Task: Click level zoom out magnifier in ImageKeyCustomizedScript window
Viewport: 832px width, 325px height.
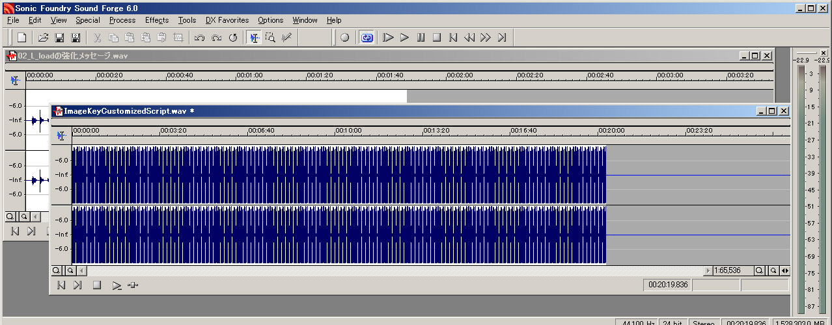Action: coord(57,270)
